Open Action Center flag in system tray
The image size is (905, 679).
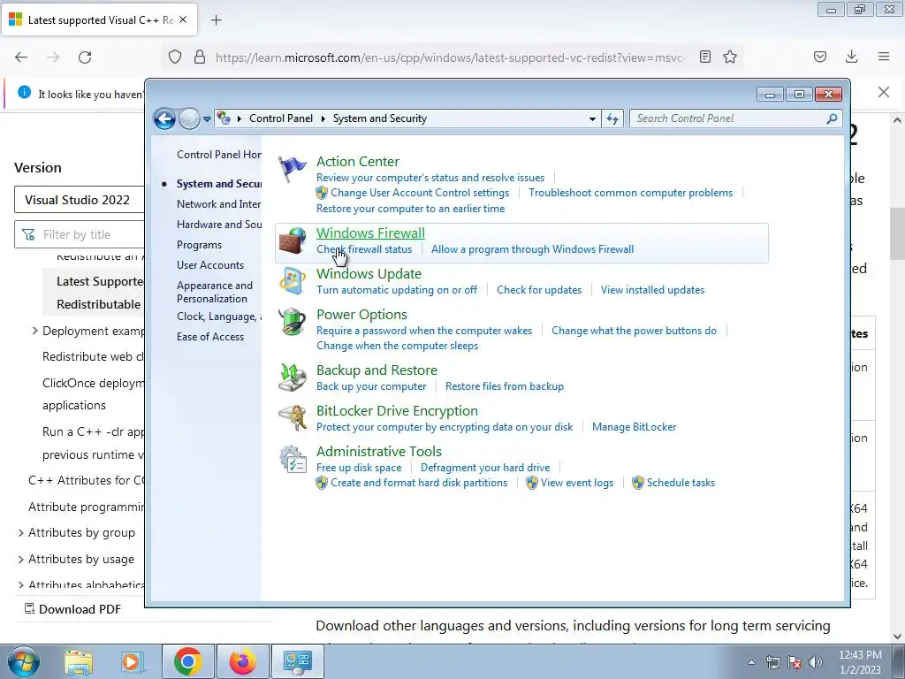tap(795, 662)
